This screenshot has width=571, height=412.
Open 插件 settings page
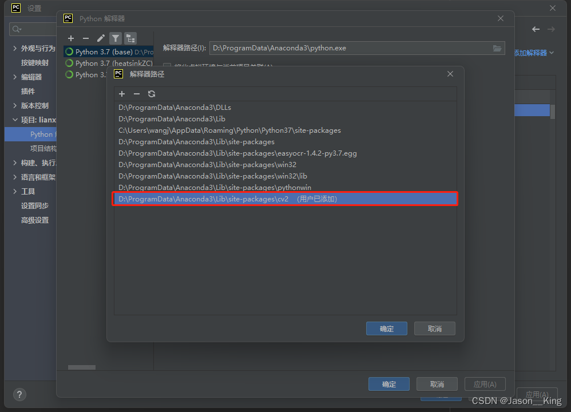[x=28, y=91]
